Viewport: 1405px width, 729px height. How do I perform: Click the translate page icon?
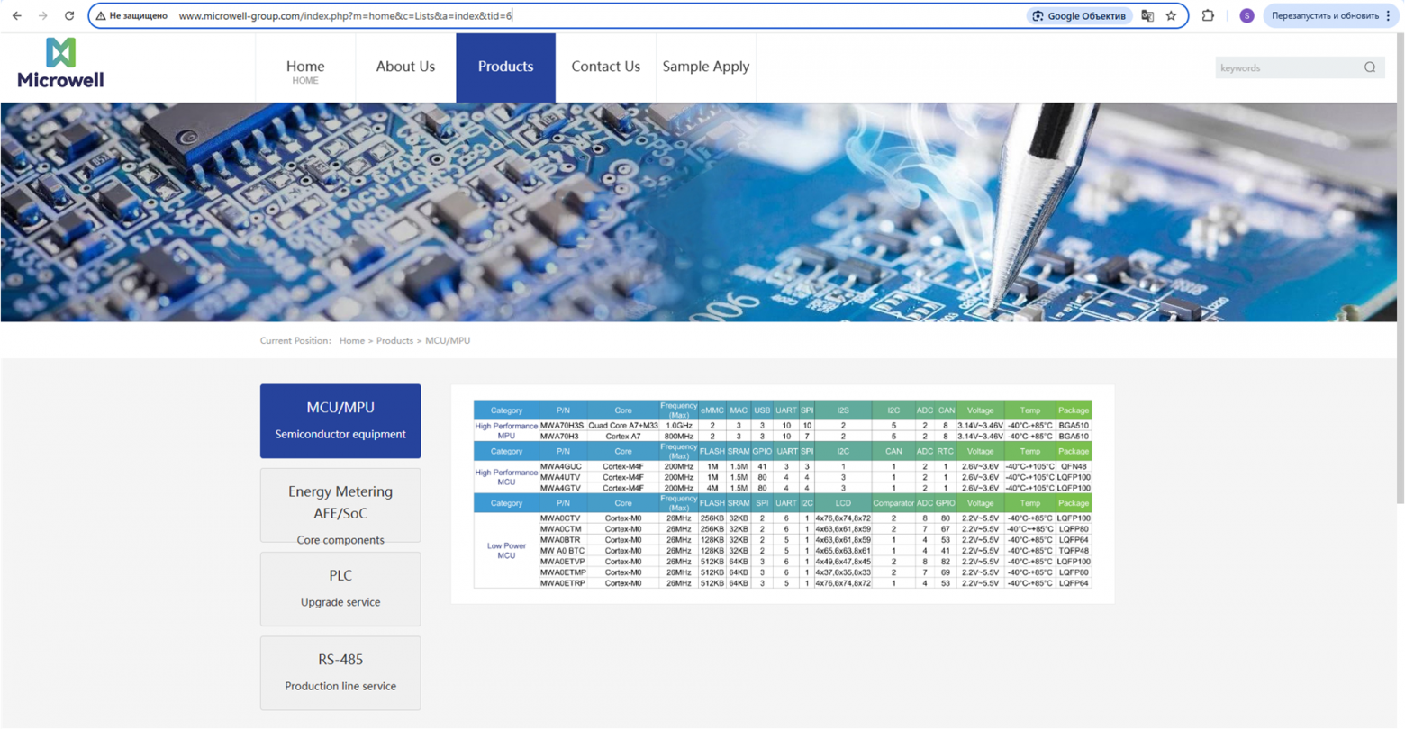click(1147, 15)
